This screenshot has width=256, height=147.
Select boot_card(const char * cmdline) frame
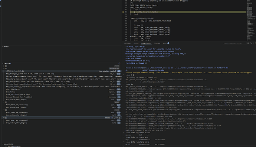[19, 97]
